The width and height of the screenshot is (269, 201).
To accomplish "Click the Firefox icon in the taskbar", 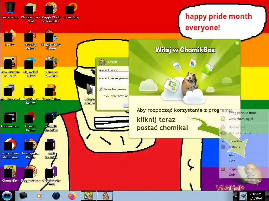I will (x=72, y=196).
